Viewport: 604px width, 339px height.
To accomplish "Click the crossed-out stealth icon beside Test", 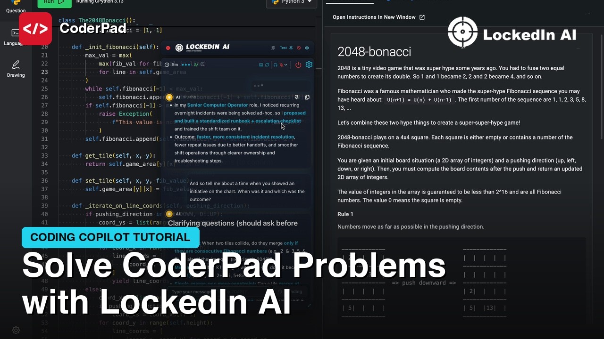I will pyautogui.click(x=273, y=48).
